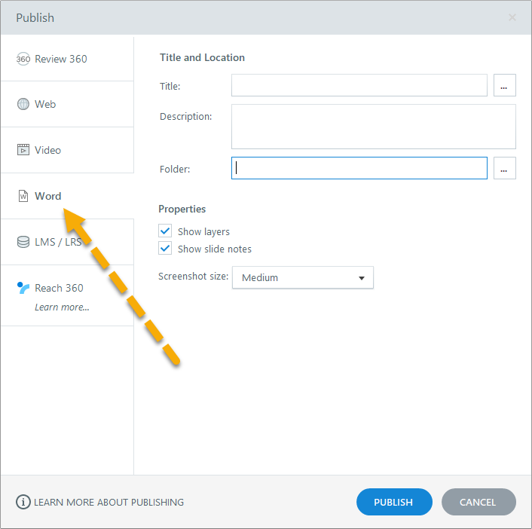Click the Word document icon
The width and height of the screenshot is (532, 529).
[23, 196]
